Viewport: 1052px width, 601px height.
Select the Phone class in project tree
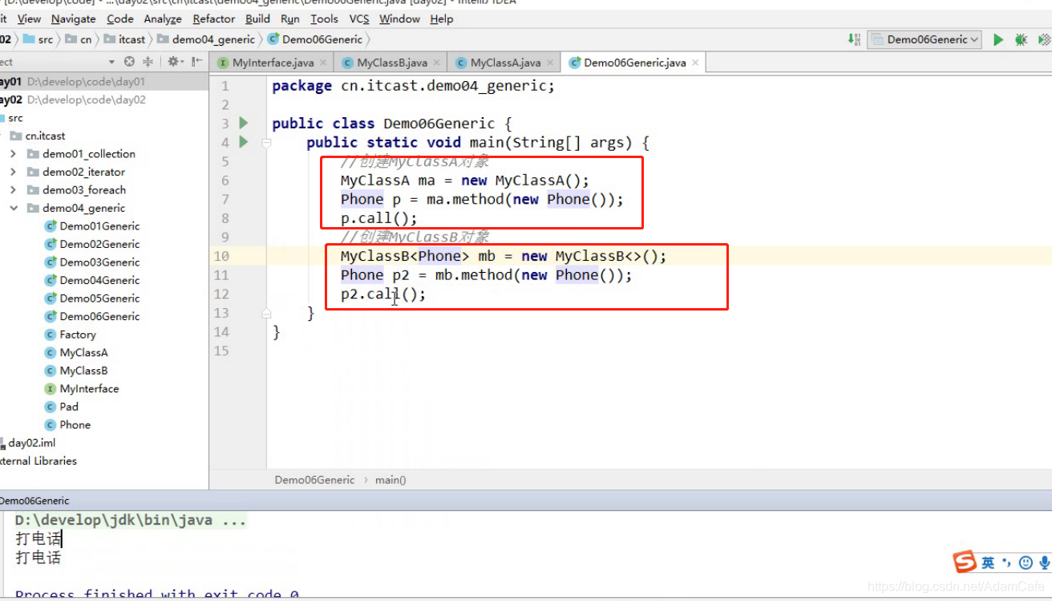pyautogui.click(x=68, y=424)
